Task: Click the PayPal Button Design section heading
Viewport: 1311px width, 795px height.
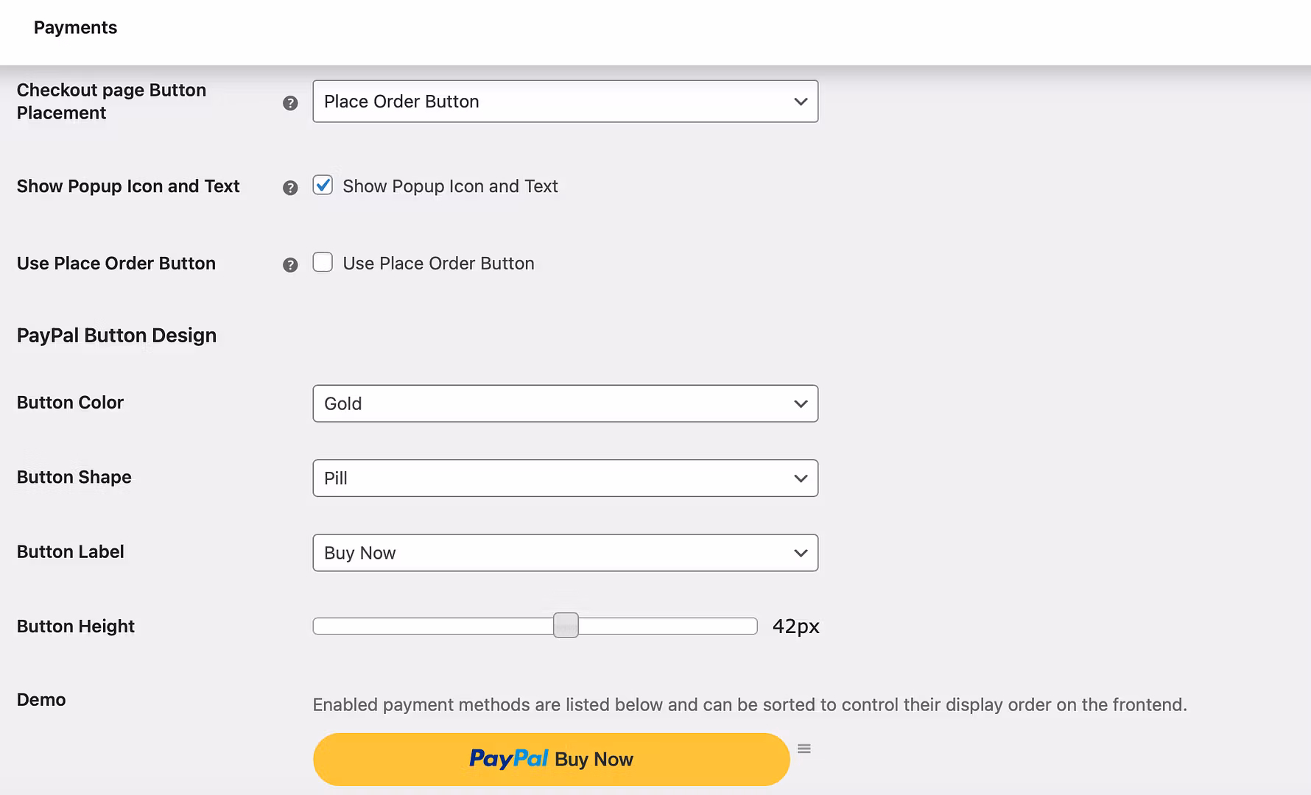Action: coord(116,335)
